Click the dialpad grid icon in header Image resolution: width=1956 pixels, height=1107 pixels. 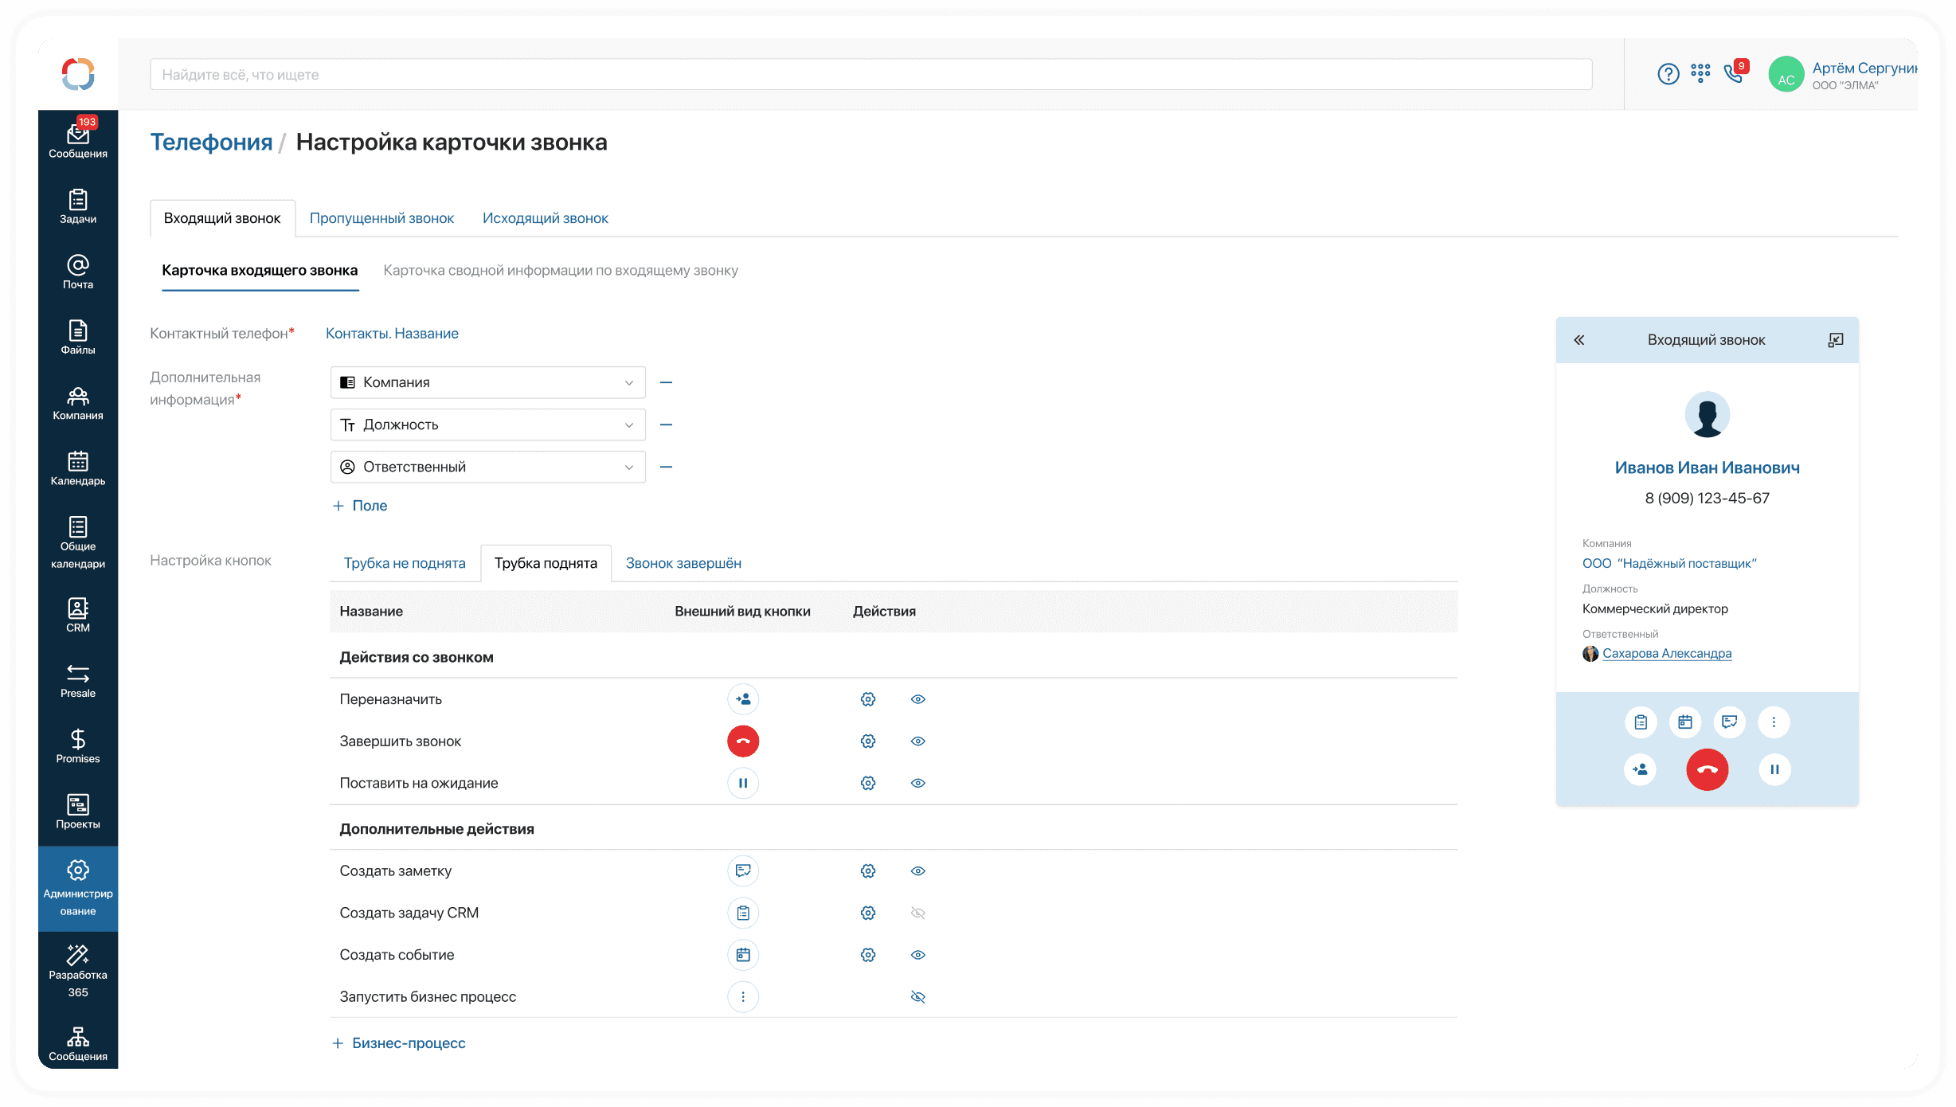1700,74
